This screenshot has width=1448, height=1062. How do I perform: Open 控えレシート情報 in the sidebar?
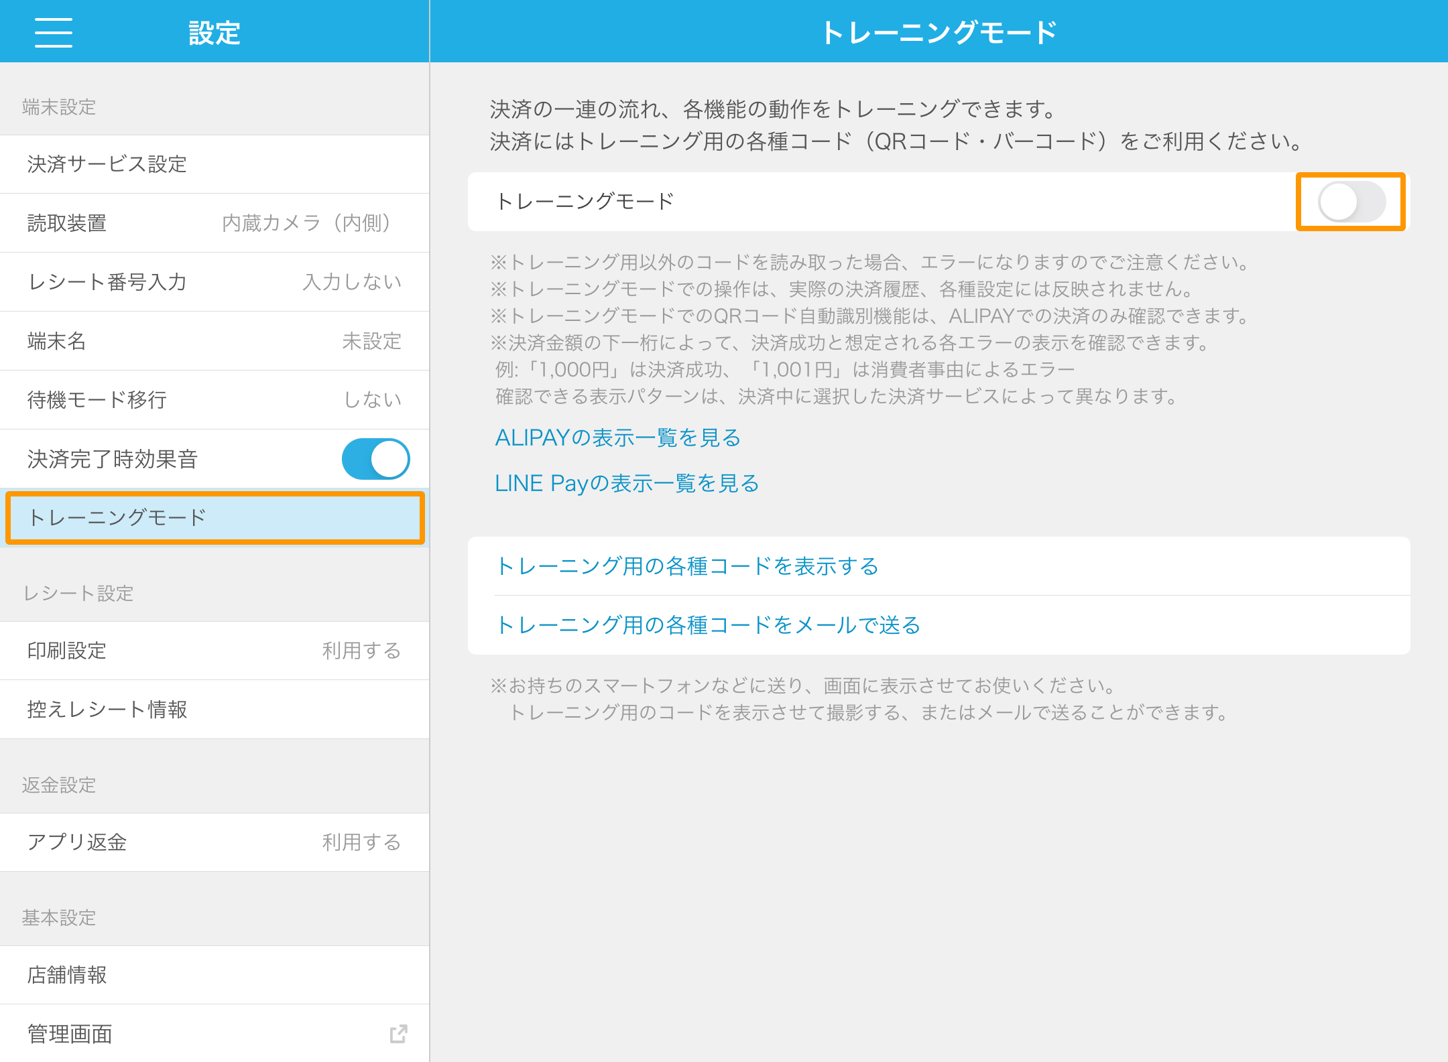point(215,710)
